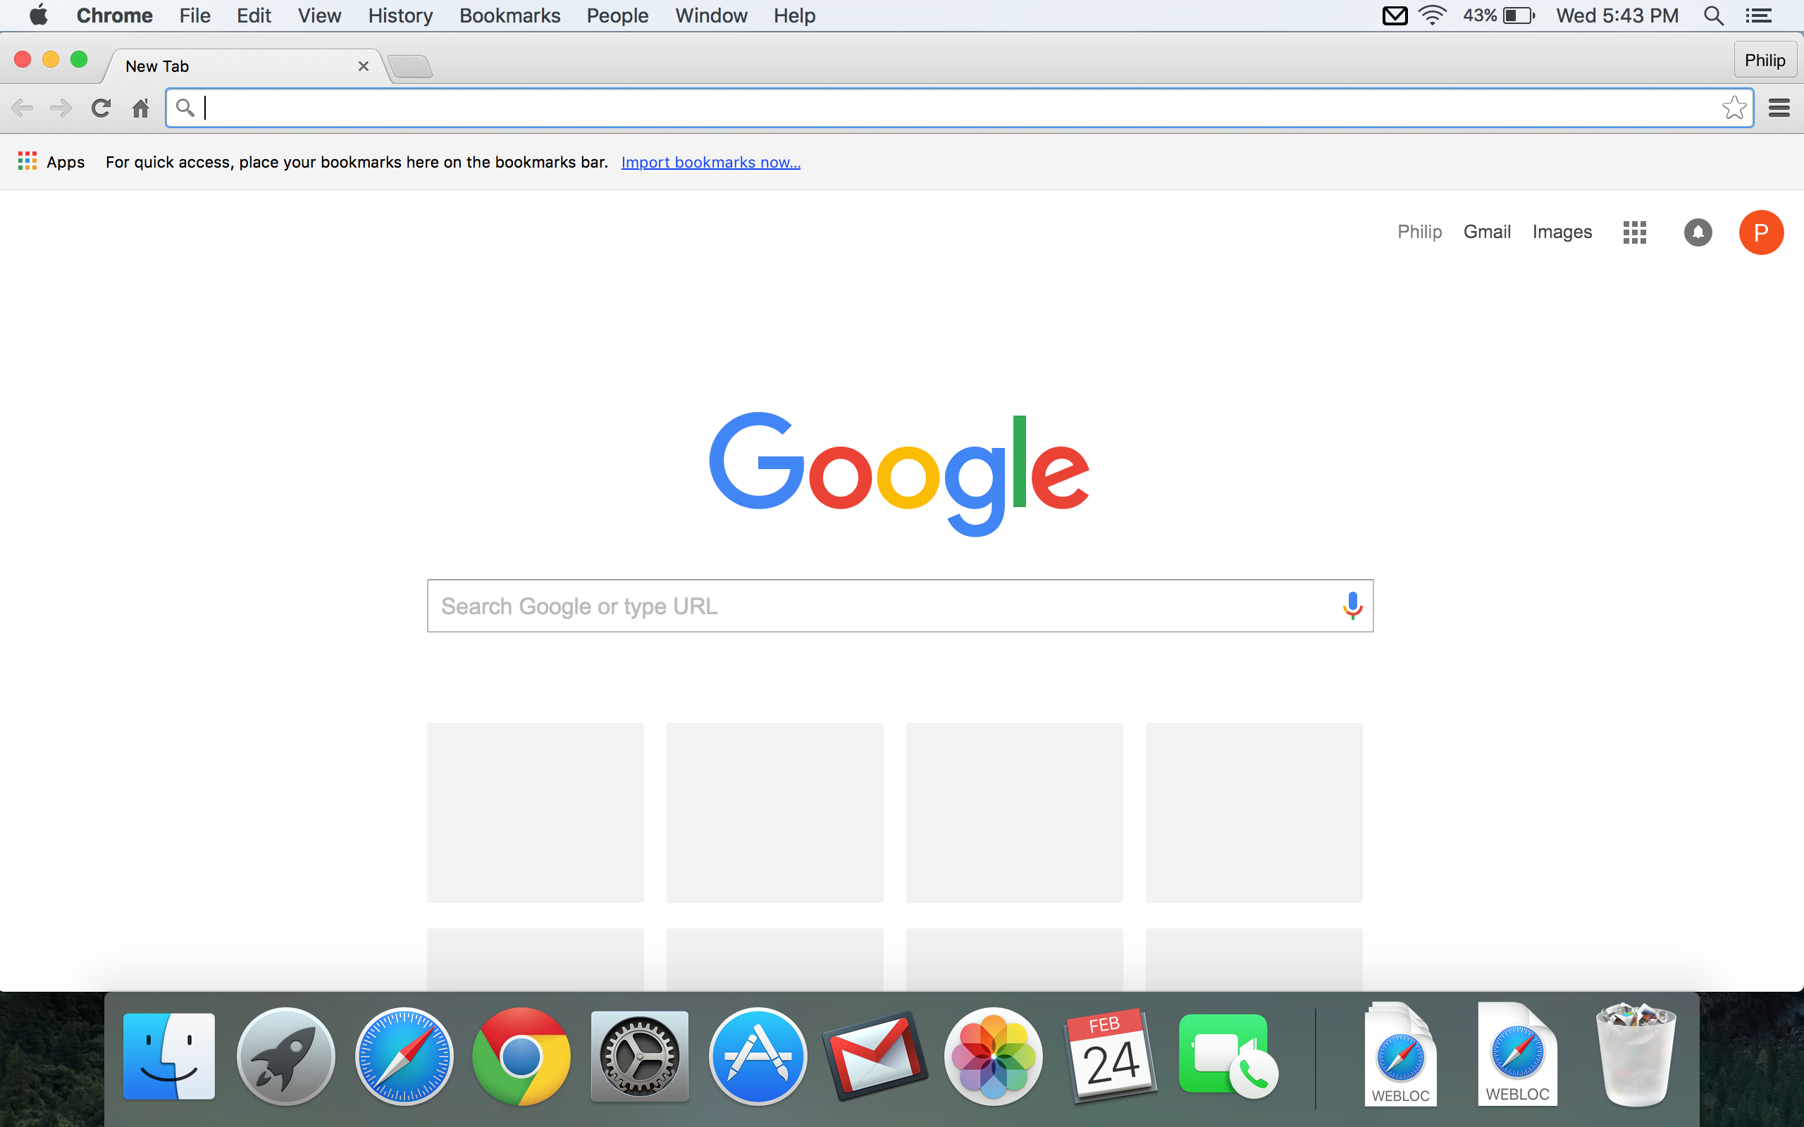1804x1127 pixels.
Task: Click the browser Forward arrow
Action: pyautogui.click(x=61, y=108)
